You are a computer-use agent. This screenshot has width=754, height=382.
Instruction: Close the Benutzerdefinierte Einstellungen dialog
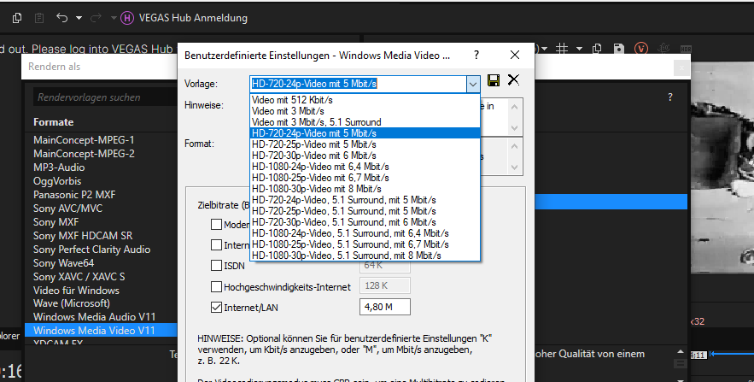pyautogui.click(x=515, y=55)
